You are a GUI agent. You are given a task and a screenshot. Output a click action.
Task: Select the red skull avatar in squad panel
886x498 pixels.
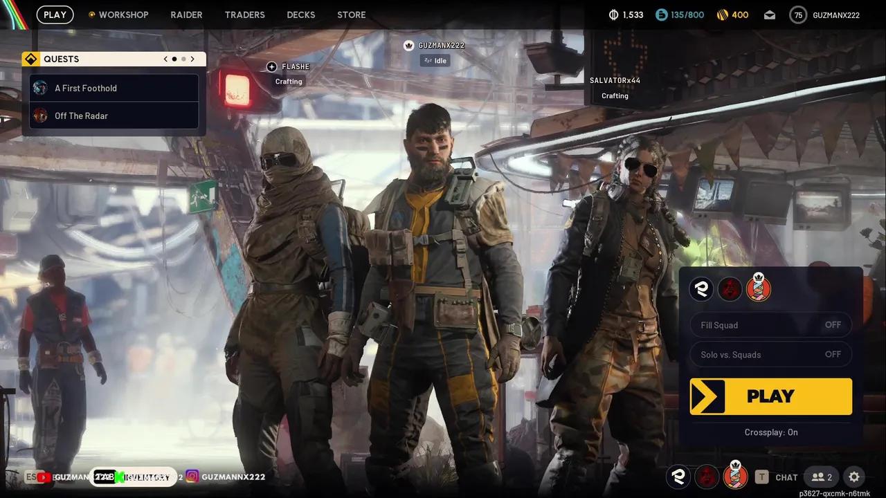point(730,289)
